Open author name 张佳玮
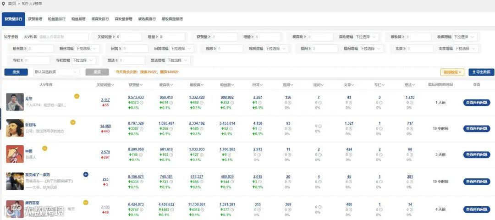 pyautogui.click(x=30, y=125)
